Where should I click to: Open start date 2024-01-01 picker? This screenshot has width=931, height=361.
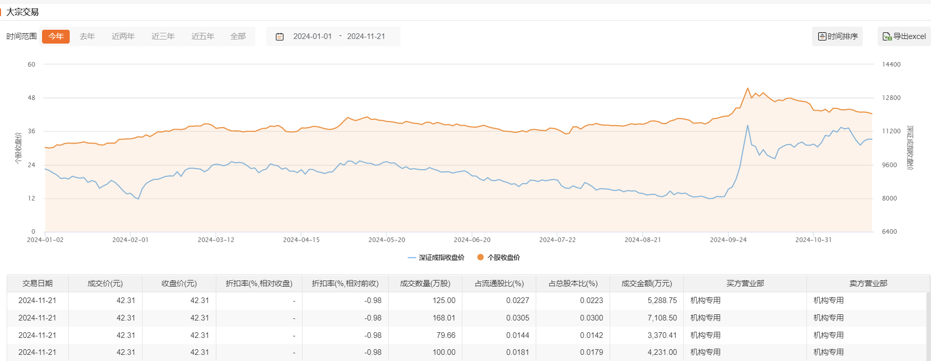pos(312,36)
